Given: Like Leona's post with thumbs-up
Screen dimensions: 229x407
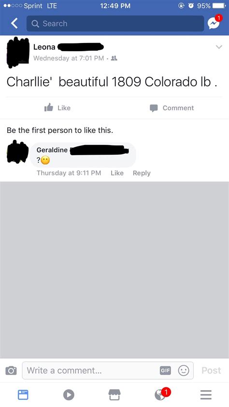Looking at the screenshot, I should [x=57, y=107].
